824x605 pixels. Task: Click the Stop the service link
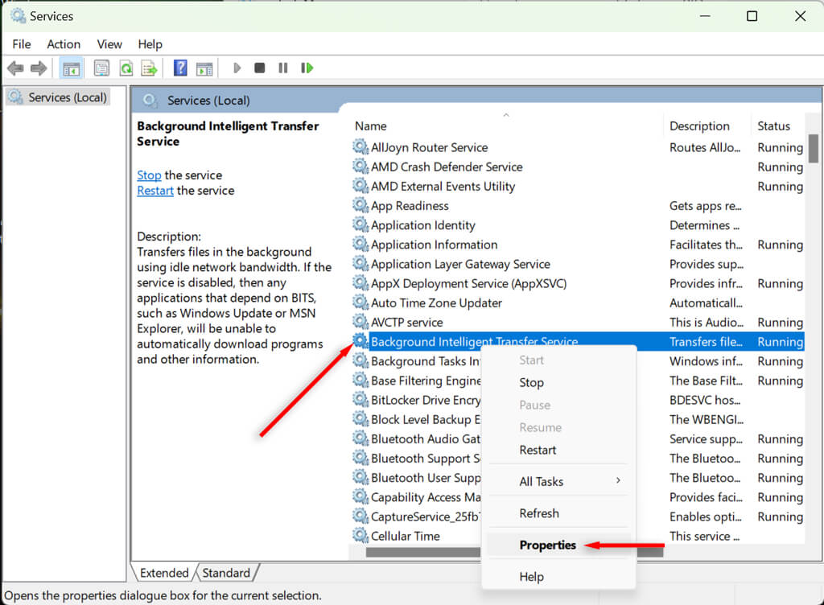coord(149,175)
